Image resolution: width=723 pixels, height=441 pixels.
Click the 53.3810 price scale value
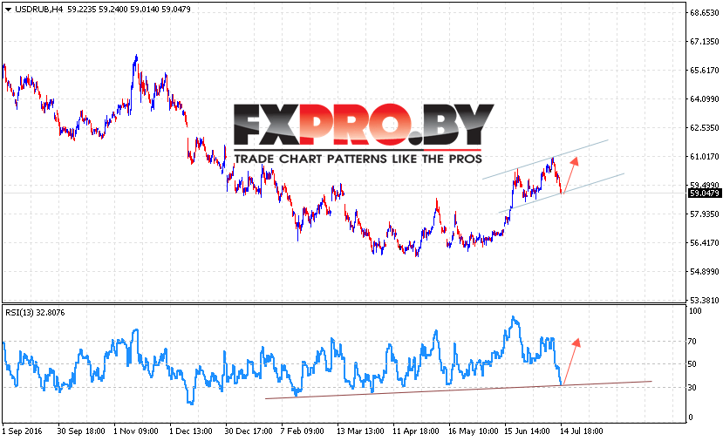pyautogui.click(x=704, y=300)
